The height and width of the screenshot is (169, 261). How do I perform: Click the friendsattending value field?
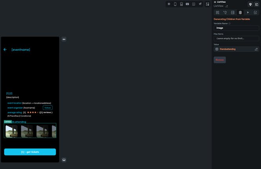coord(236,49)
